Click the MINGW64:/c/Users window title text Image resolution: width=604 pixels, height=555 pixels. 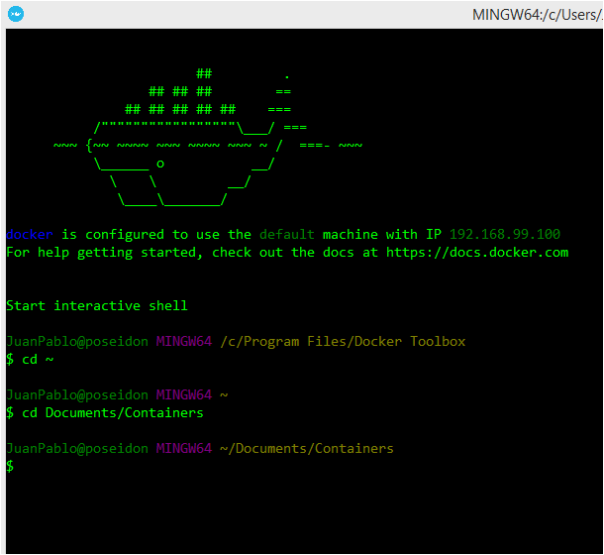538,15
